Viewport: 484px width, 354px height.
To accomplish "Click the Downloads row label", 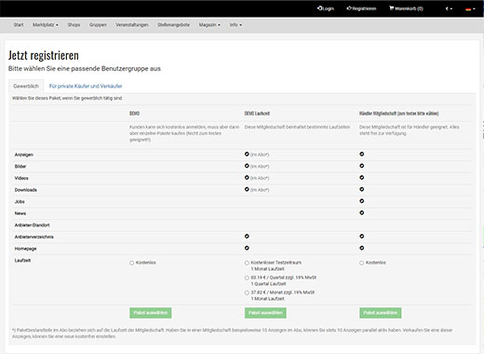I will pyautogui.click(x=26, y=190).
